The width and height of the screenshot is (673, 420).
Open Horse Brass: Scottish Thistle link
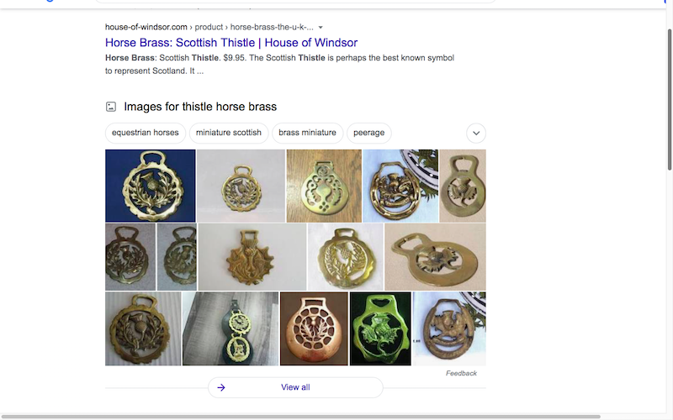[231, 43]
